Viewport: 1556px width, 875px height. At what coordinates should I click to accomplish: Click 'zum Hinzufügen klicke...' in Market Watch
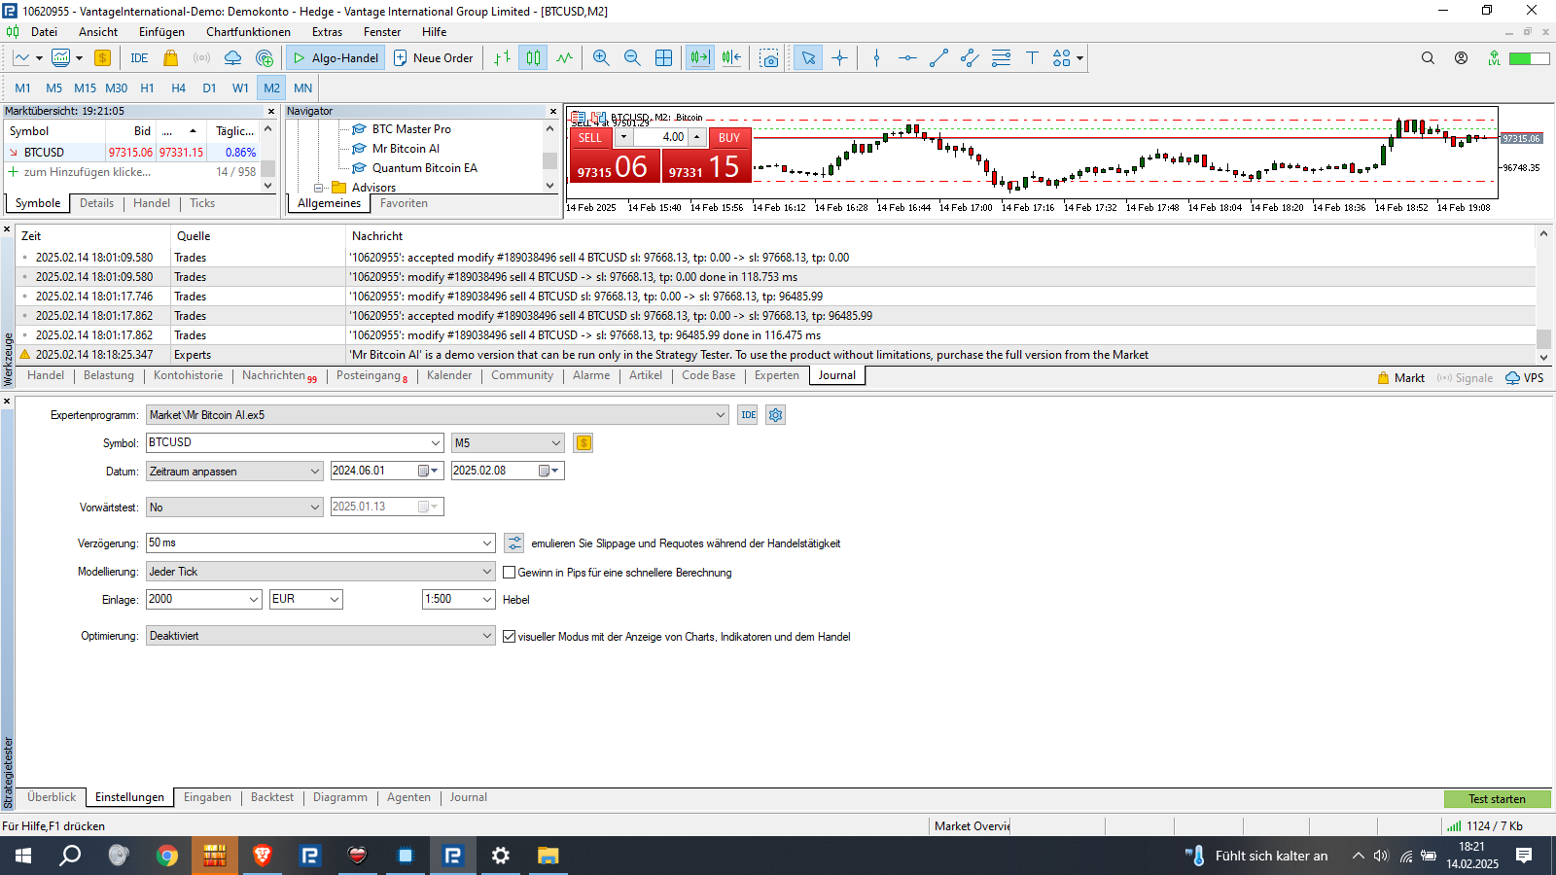(x=87, y=172)
